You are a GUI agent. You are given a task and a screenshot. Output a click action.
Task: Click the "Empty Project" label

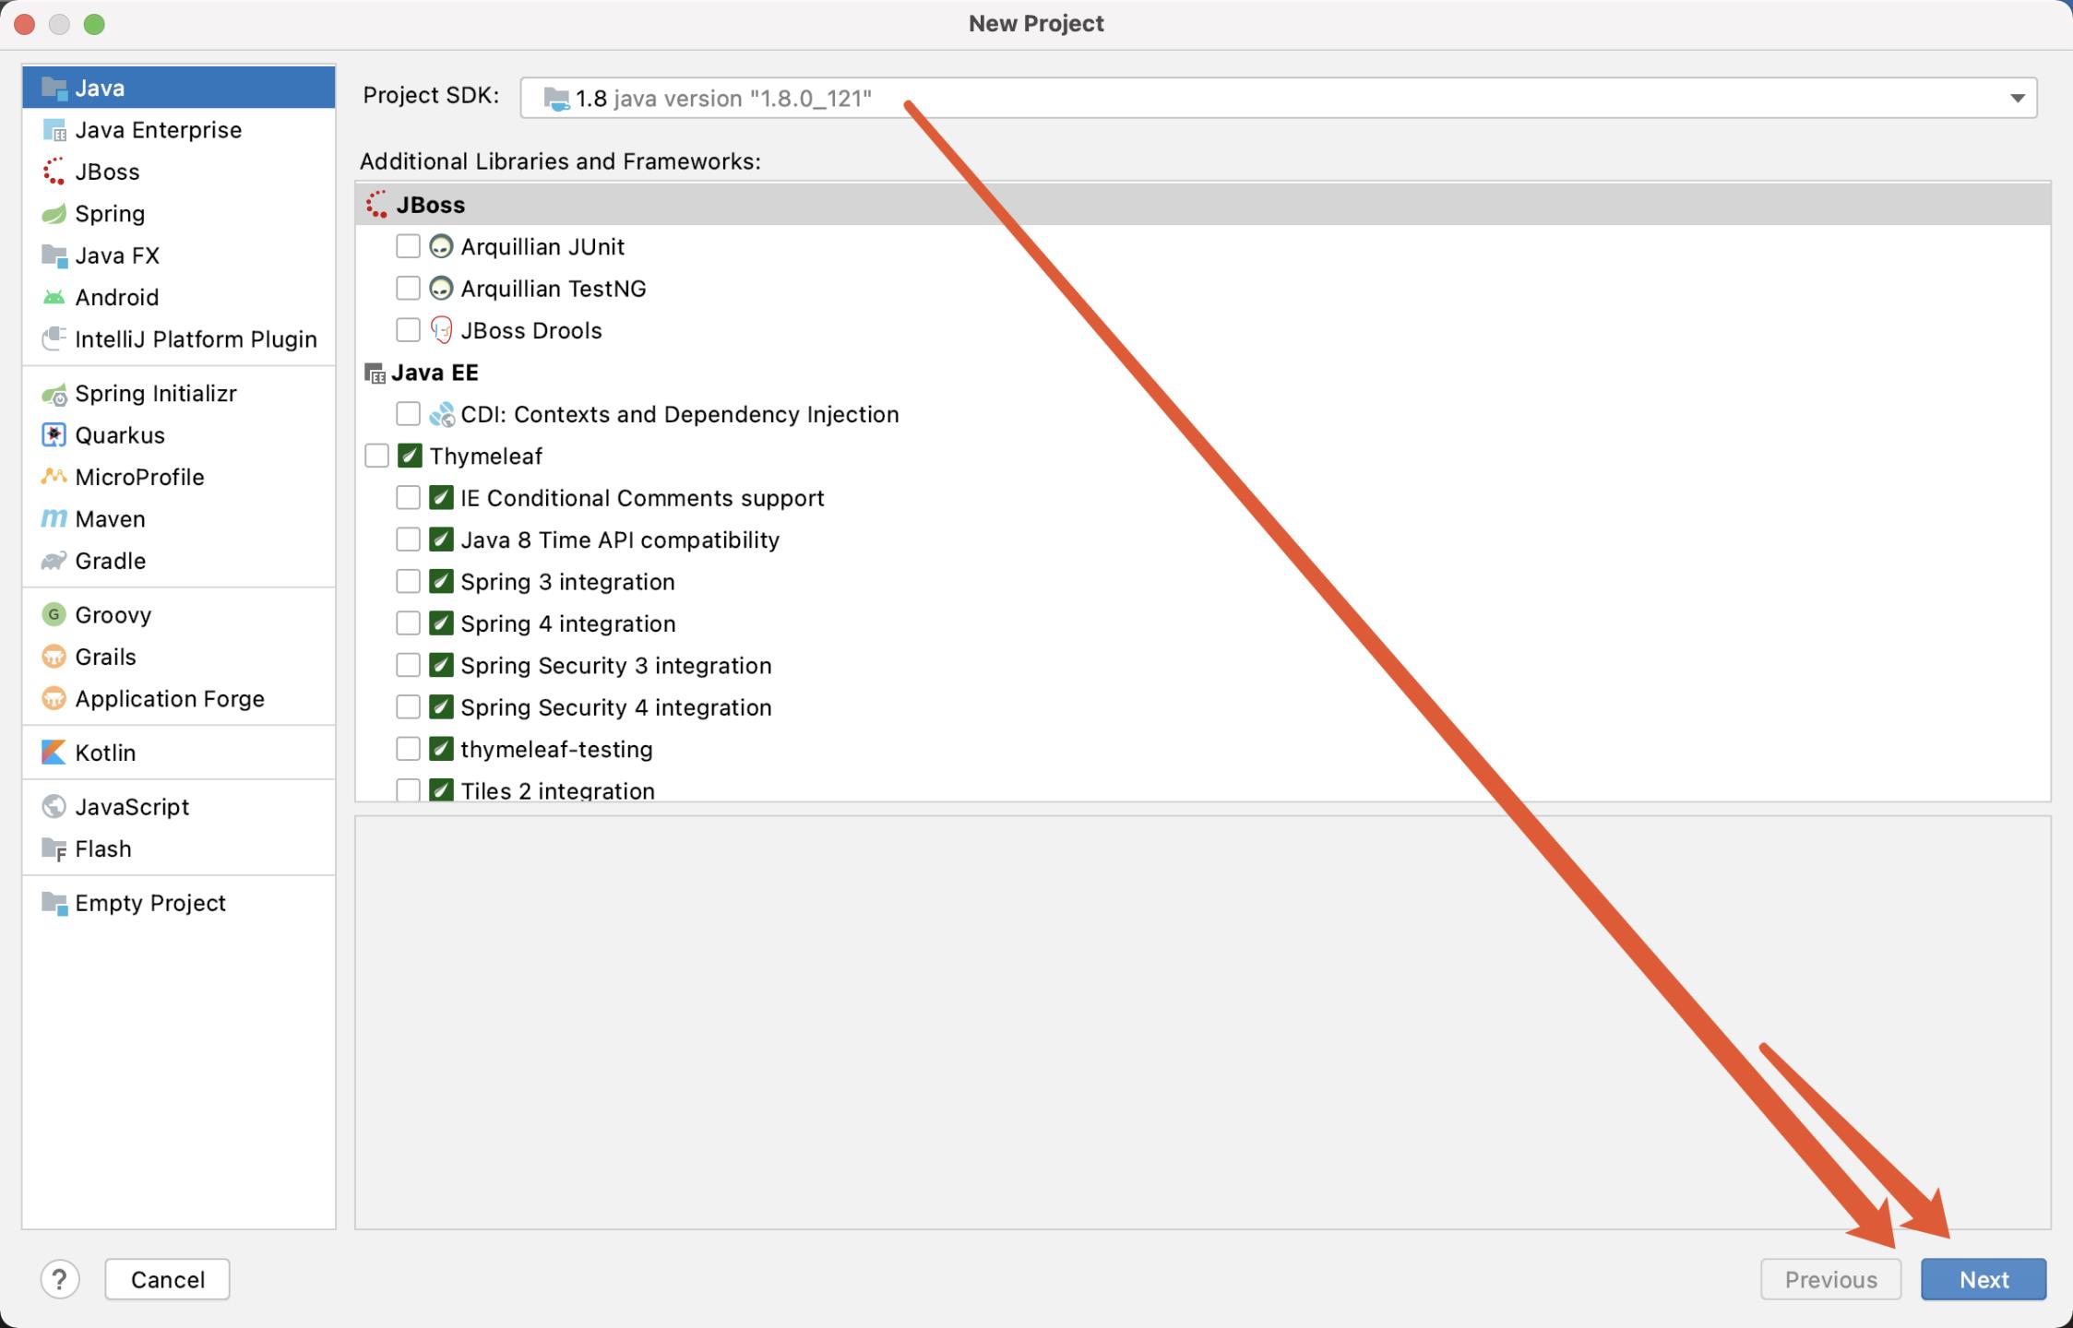pyautogui.click(x=150, y=903)
